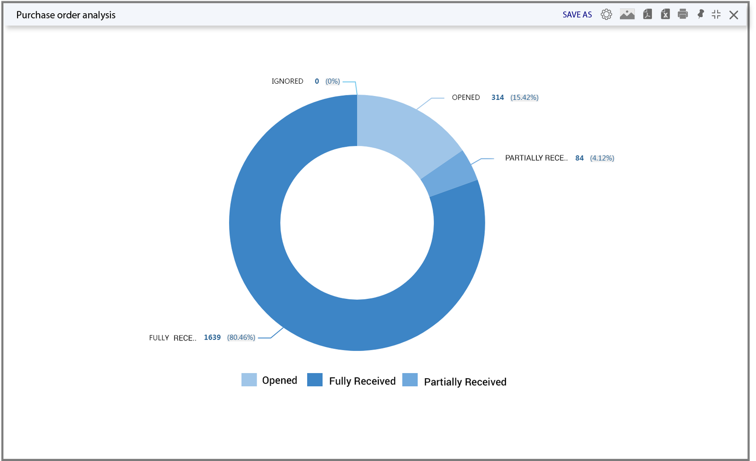756x461 pixels.
Task: Click the Opened legend color swatch
Action: tap(249, 380)
